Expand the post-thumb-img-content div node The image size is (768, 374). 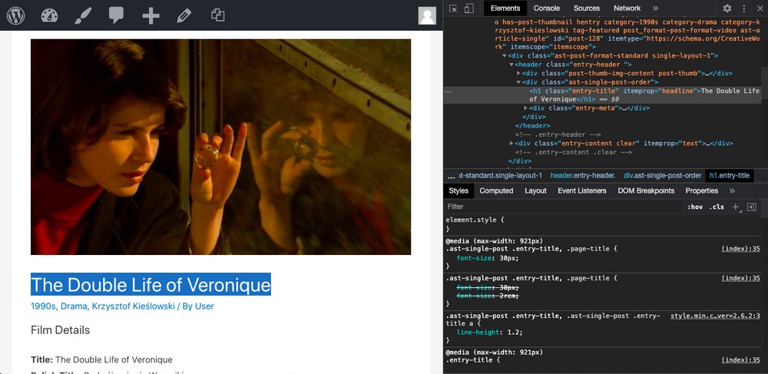point(518,74)
